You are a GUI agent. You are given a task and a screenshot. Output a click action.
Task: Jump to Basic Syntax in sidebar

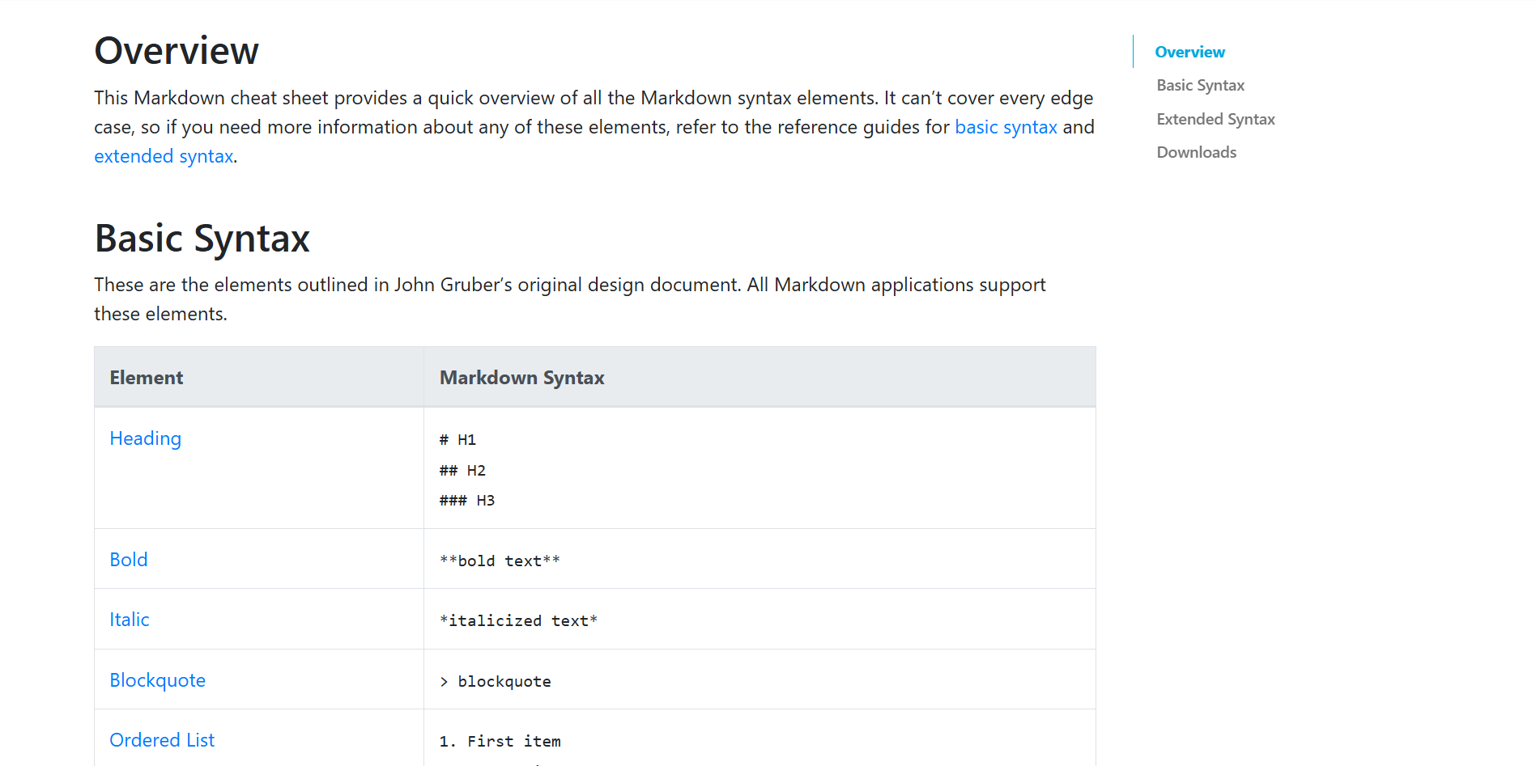(x=1200, y=86)
